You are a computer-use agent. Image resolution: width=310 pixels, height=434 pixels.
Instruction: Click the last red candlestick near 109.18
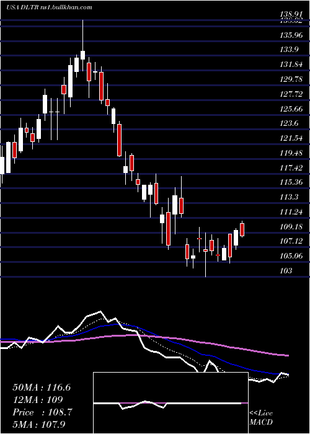tap(242, 230)
